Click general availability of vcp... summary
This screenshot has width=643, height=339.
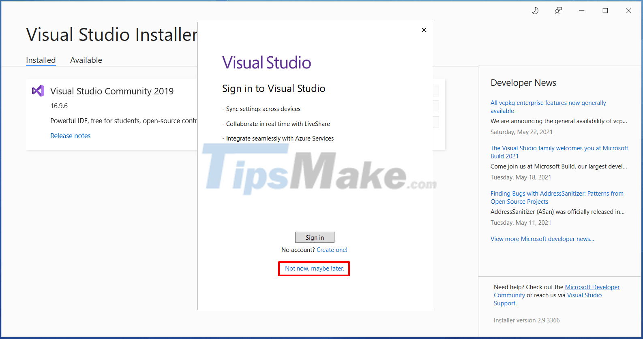tap(559, 121)
